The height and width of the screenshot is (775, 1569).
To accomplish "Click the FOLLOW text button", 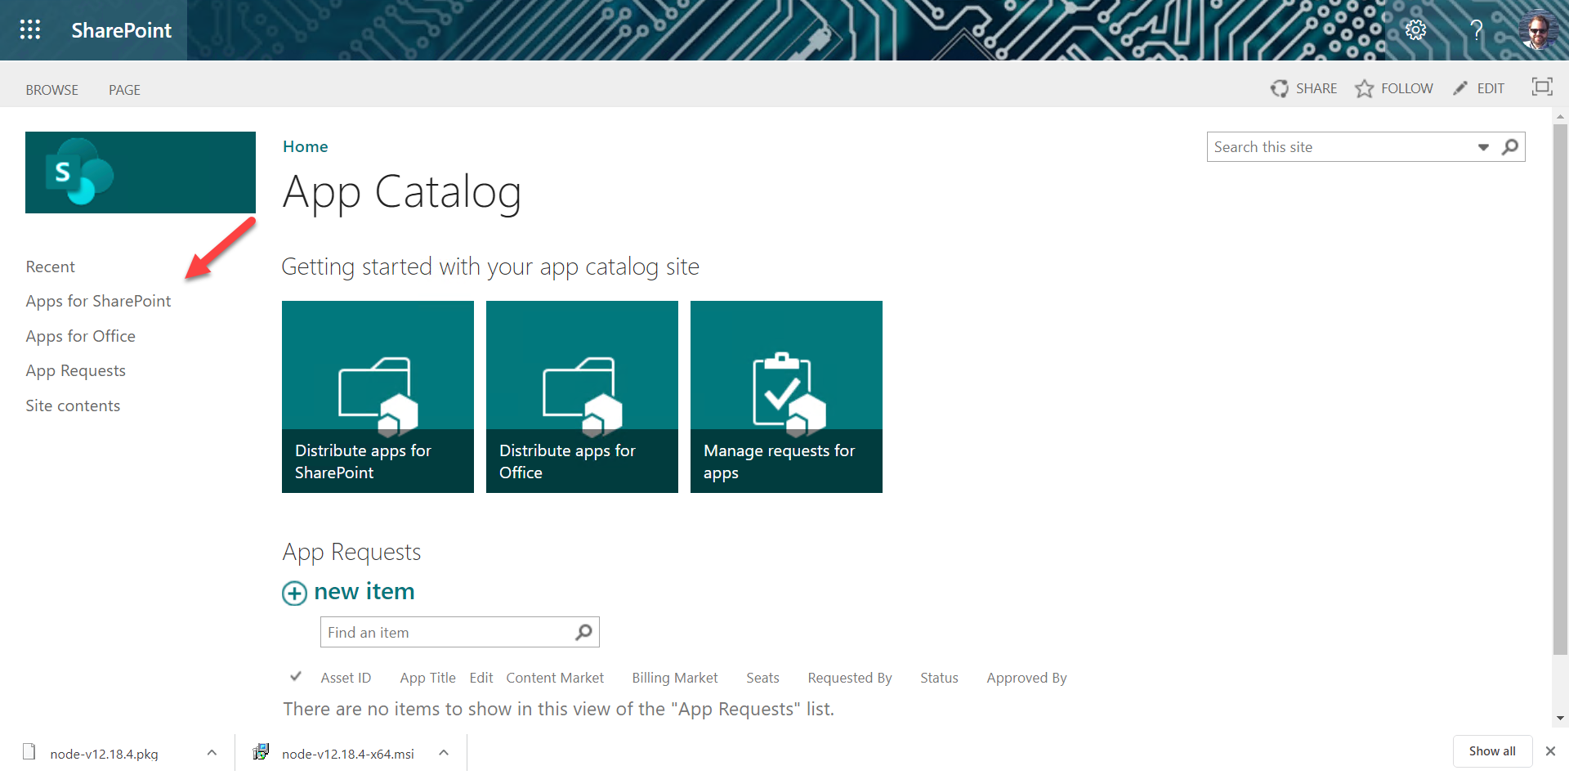I will pos(1407,88).
